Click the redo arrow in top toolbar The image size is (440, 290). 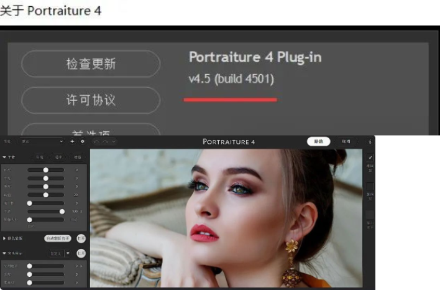coord(105,142)
